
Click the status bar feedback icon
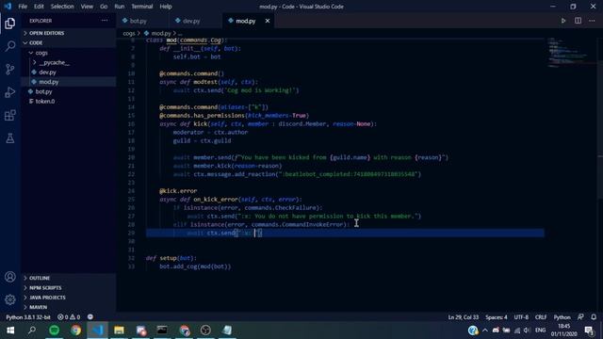tap(90, 317)
